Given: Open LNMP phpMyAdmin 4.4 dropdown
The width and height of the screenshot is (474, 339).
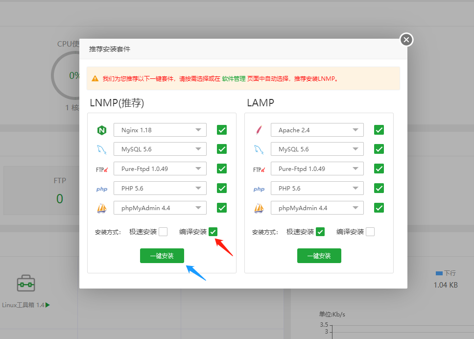Looking at the screenshot, I should coord(160,208).
